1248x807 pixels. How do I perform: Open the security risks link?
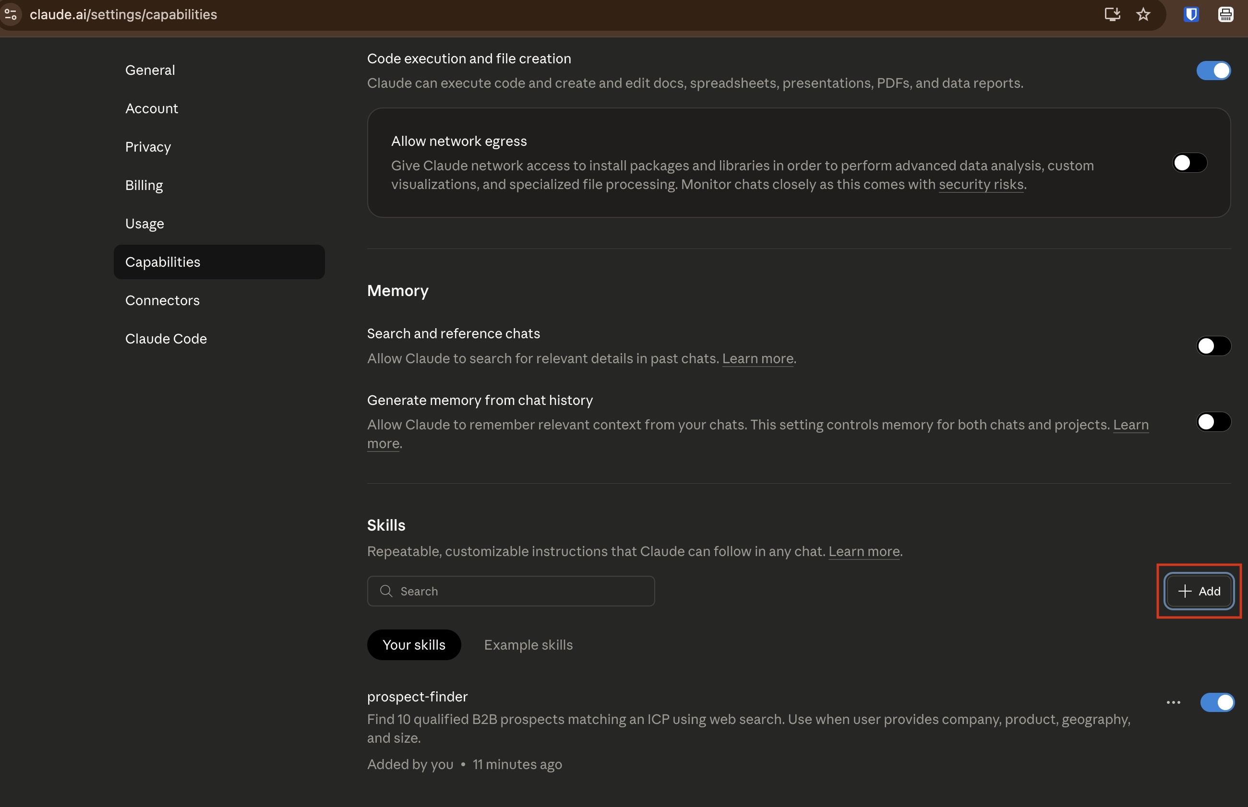tap(981, 184)
